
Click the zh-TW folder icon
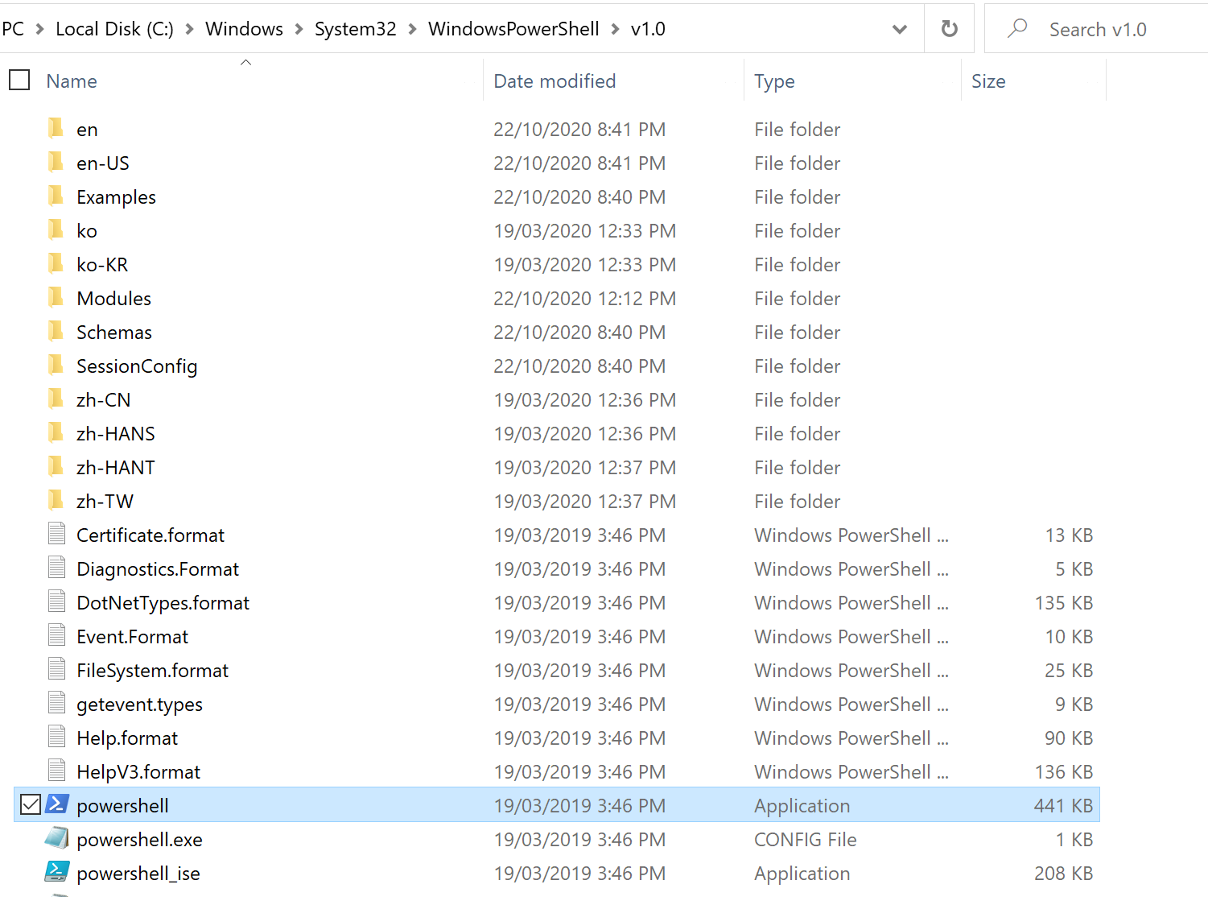coord(56,501)
